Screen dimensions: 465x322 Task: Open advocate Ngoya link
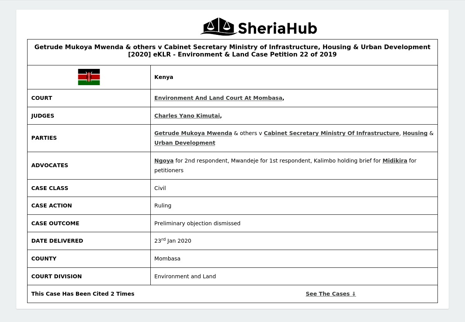[164, 161]
